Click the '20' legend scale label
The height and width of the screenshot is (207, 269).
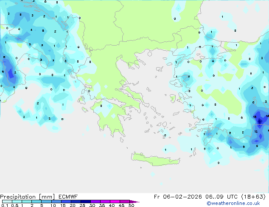pyautogui.click(x=73, y=205)
